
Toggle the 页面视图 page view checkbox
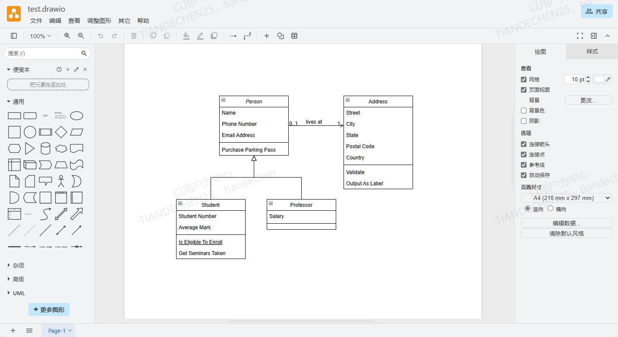[x=524, y=90]
